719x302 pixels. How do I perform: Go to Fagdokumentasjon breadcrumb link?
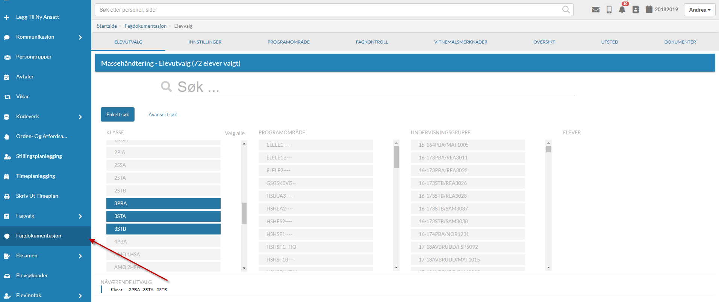click(145, 26)
